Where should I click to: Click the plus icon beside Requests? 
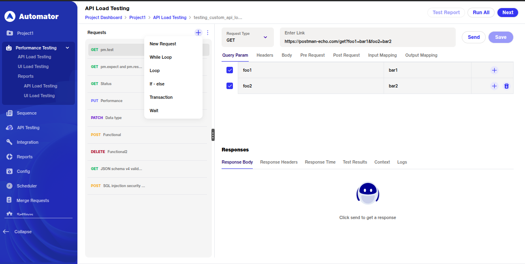(198, 32)
